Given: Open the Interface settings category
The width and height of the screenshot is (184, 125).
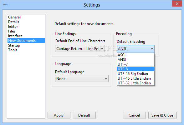Looking at the screenshot, I should pos(26,36).
